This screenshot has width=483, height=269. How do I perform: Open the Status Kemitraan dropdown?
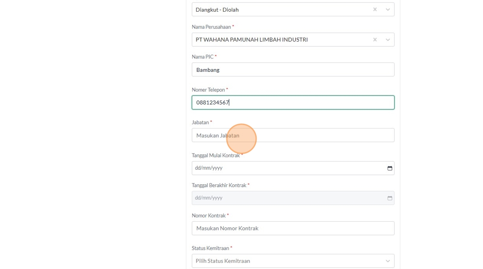[x=285, y=261]
